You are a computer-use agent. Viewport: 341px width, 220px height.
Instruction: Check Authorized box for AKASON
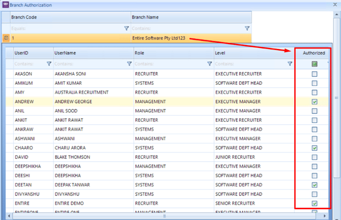coord(315,74)
